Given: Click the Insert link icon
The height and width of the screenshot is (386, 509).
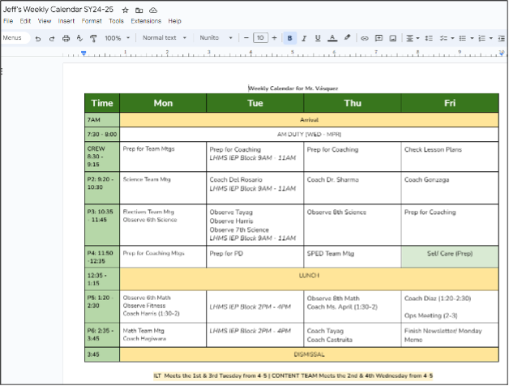Looking at the screenshot, I should coord(364,38).
